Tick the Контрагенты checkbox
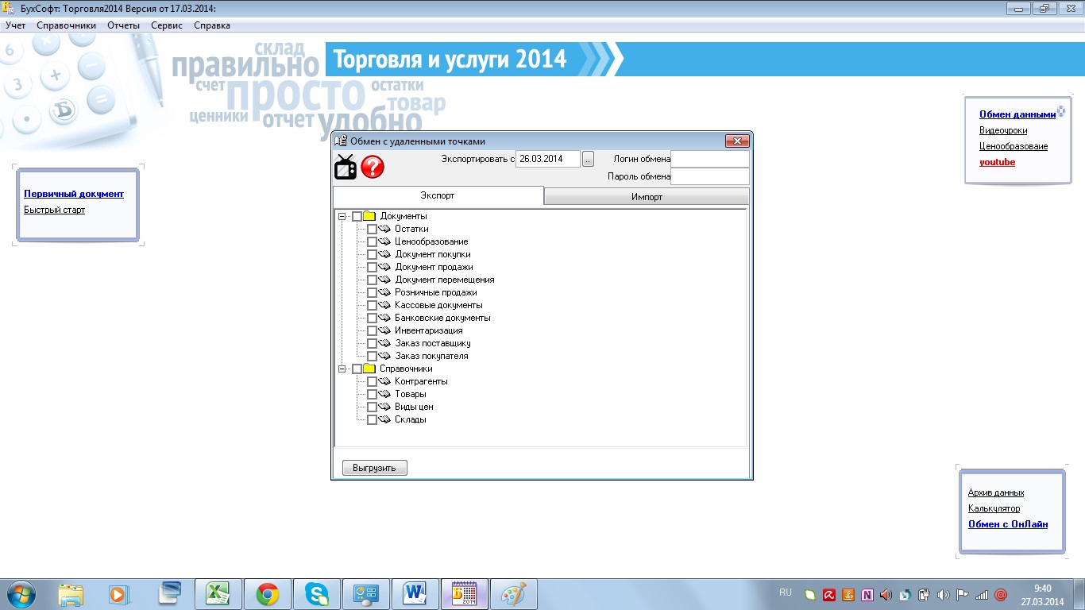This screenshot has width=1085, height=610. pyautogui.click(x=372, y=381)
